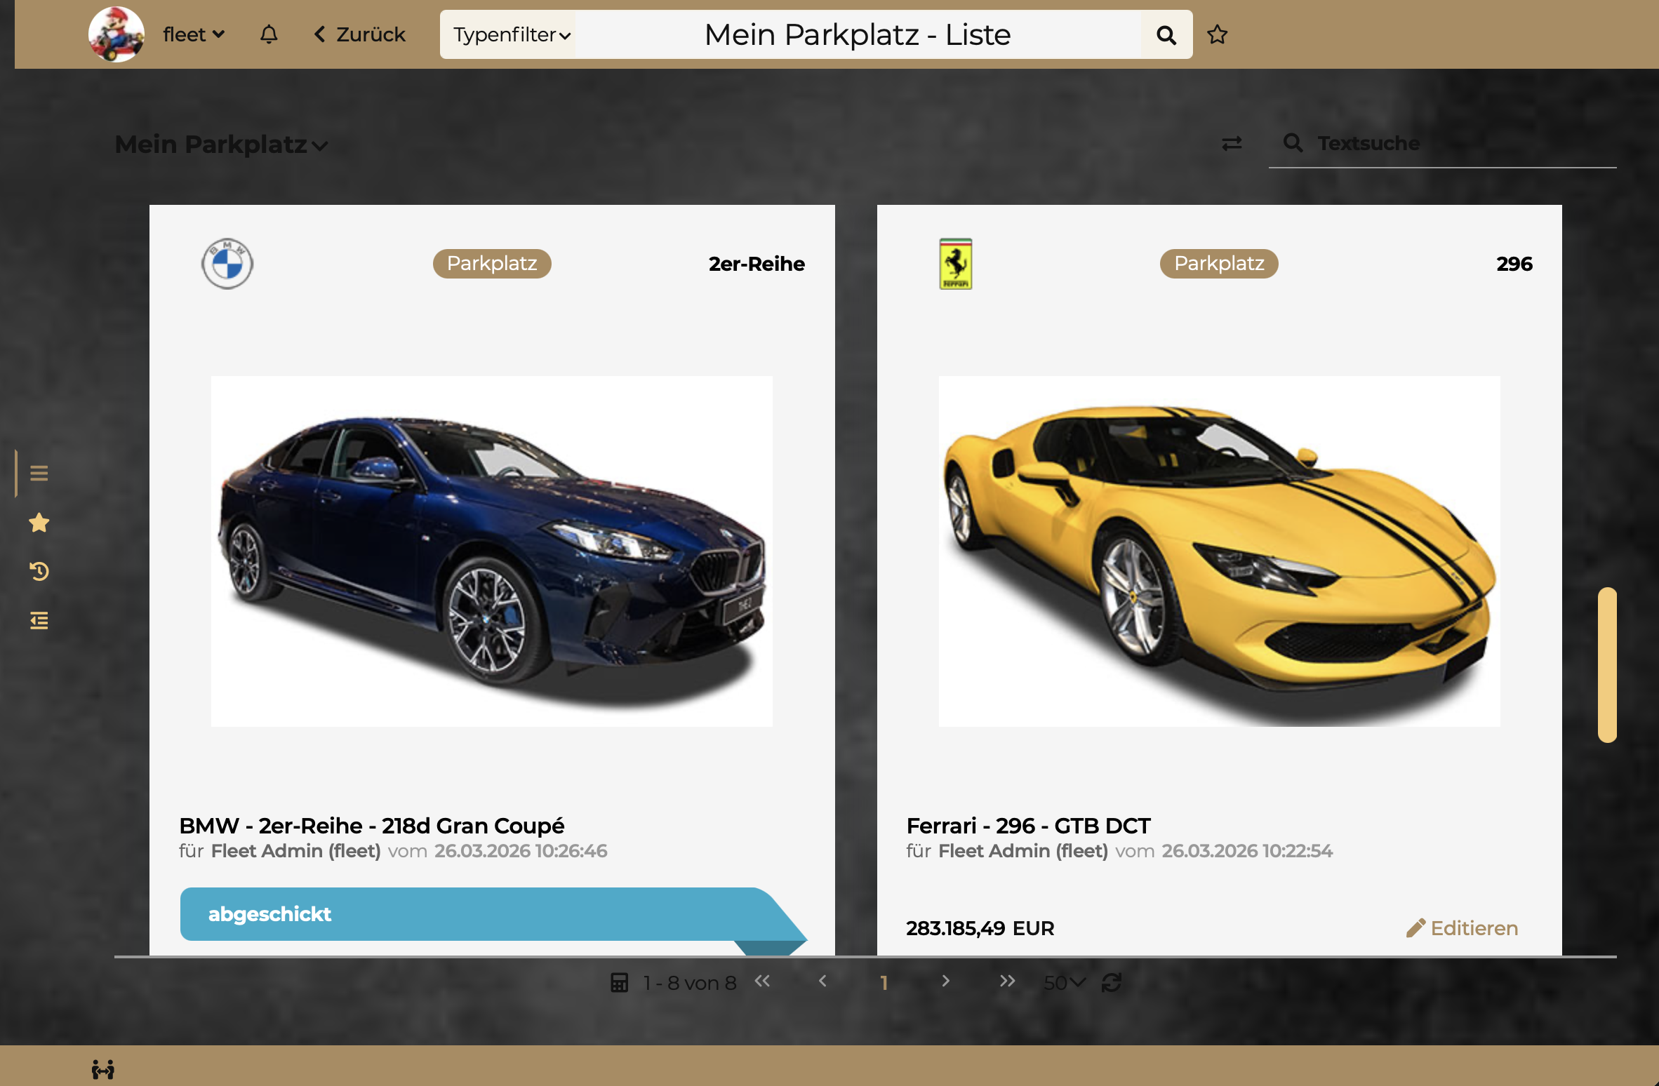Mark page as favorite with star outline
The height and width of the screenshot is (1086, 1659).
pyautogui.click(x=1218, y=34)
